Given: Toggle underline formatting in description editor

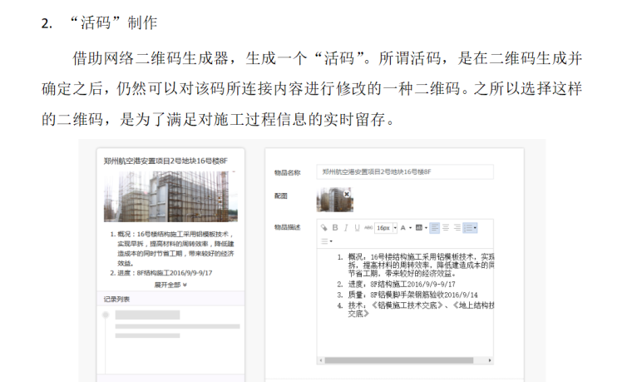Looking at the screenshot, I should (x=357, y=227).
